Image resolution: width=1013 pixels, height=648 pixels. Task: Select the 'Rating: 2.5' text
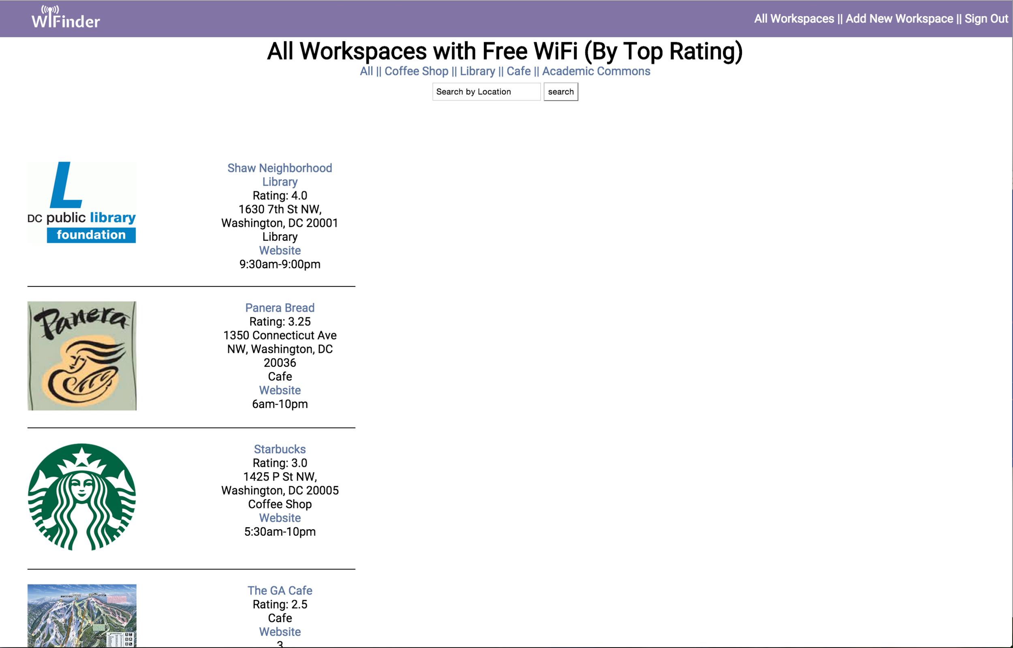point(280,604)
